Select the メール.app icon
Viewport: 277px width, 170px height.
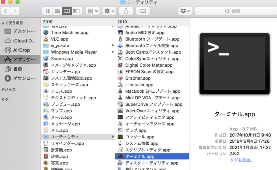click(x=46, y=117)
